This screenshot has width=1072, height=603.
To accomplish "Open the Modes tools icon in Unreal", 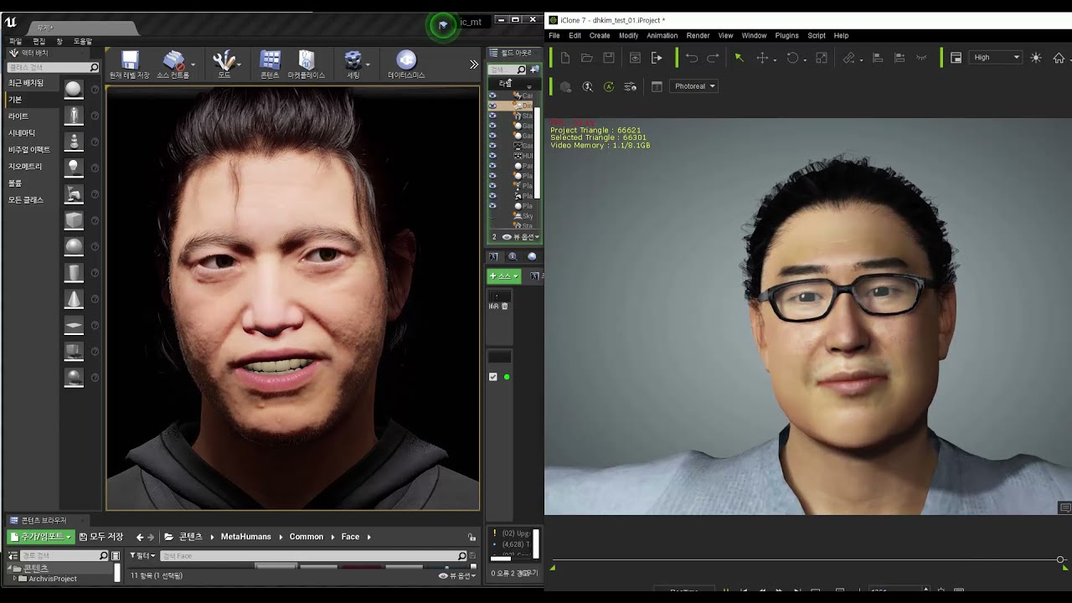I will pyautogui.click(x=224, y=60).
